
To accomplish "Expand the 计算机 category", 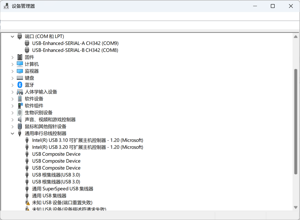I will [x=12, y=64].
